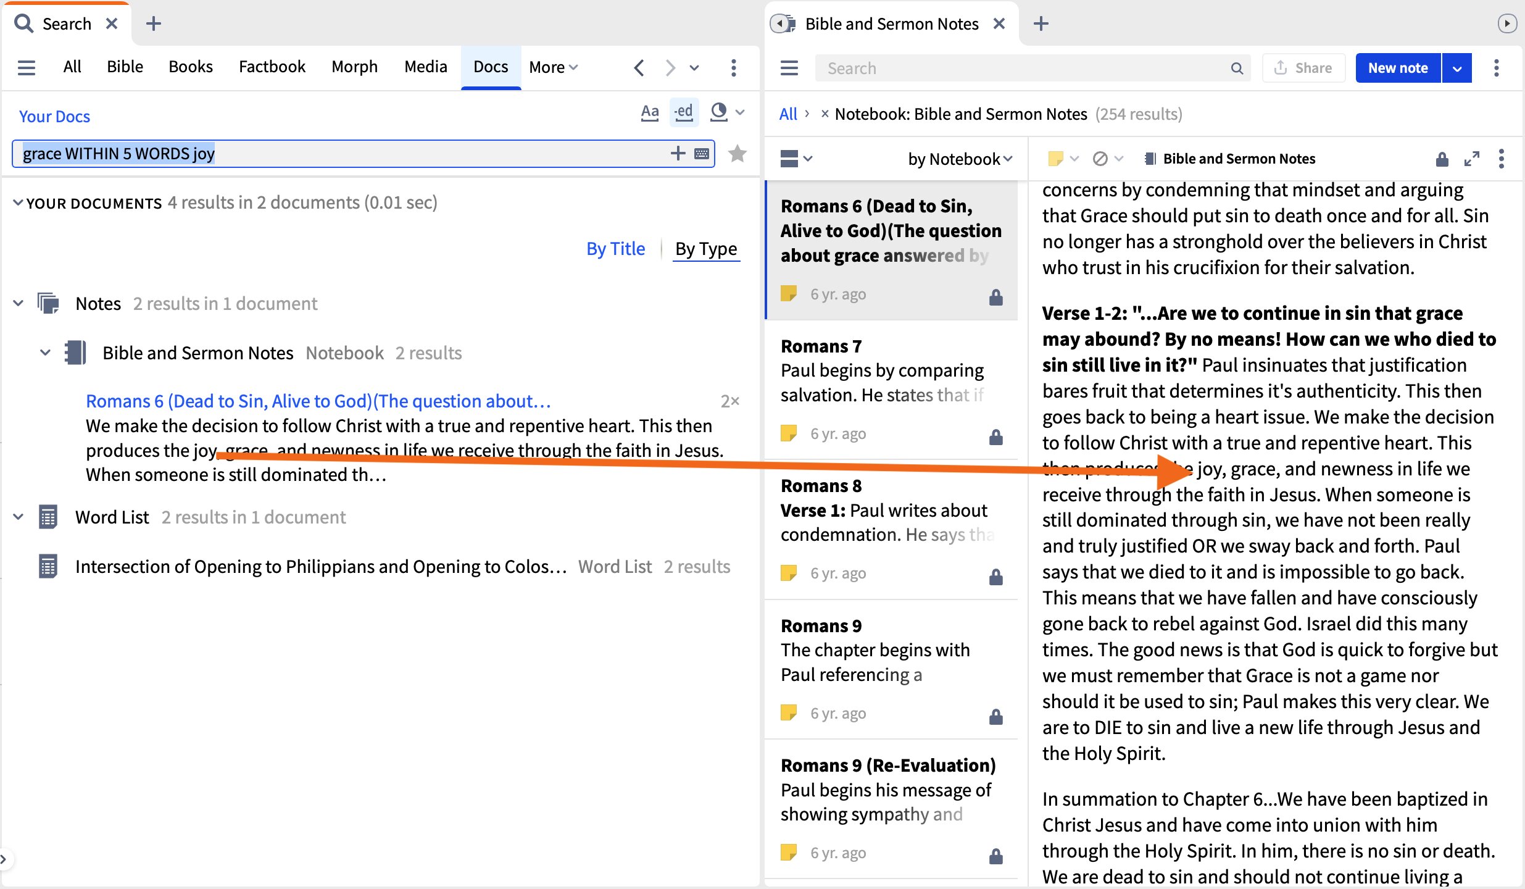
Task: Sort results By Title
Action: 615,248
